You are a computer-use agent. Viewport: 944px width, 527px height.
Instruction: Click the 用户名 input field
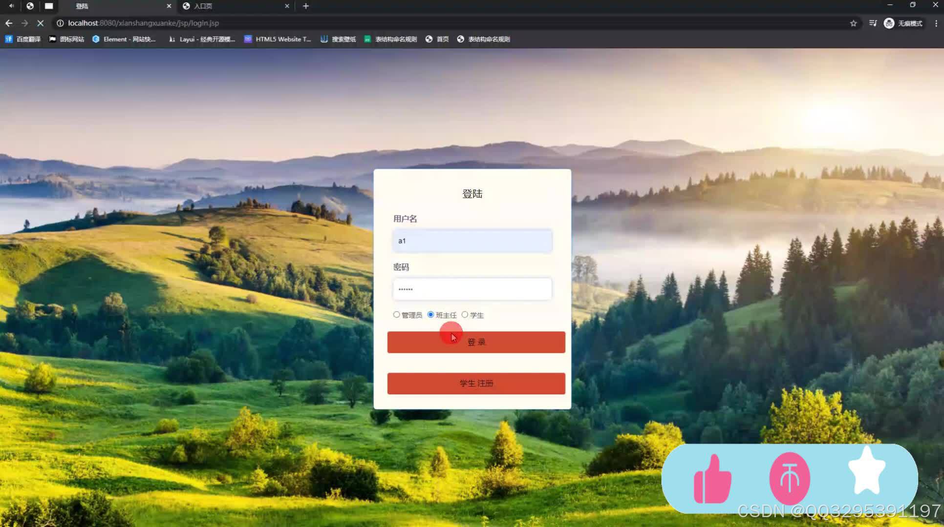click(472, 241)
